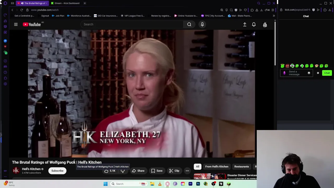The width and height of the screenshot is (334, 188).
Task: Open the Mail - Blake bookmark
Action: pyautogui.click(x=240, y=16)
